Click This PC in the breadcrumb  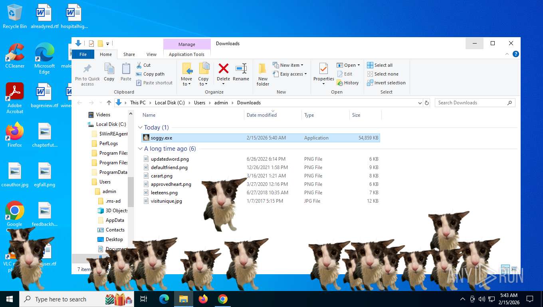click(x=138, y=103)
